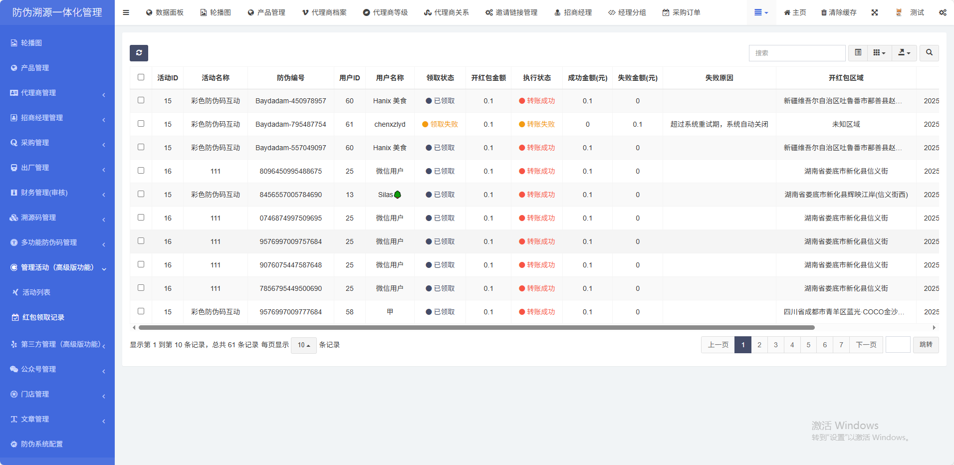Focus the 搜索 search input field
954x465 pixels.
797,53
